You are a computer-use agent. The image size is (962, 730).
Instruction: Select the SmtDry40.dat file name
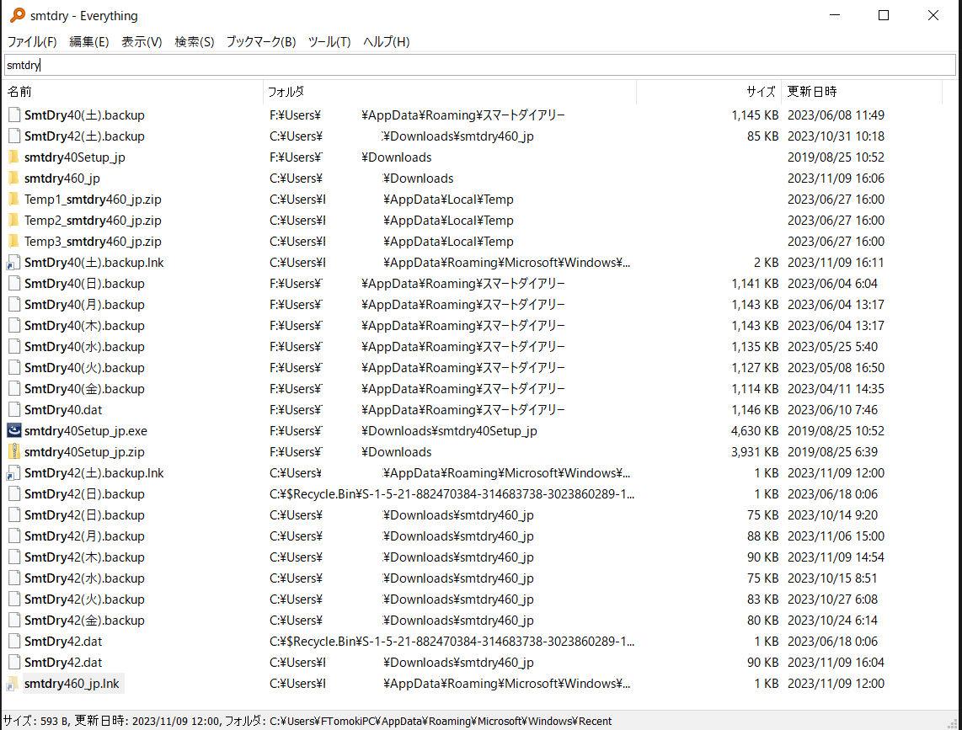point(63,410)
